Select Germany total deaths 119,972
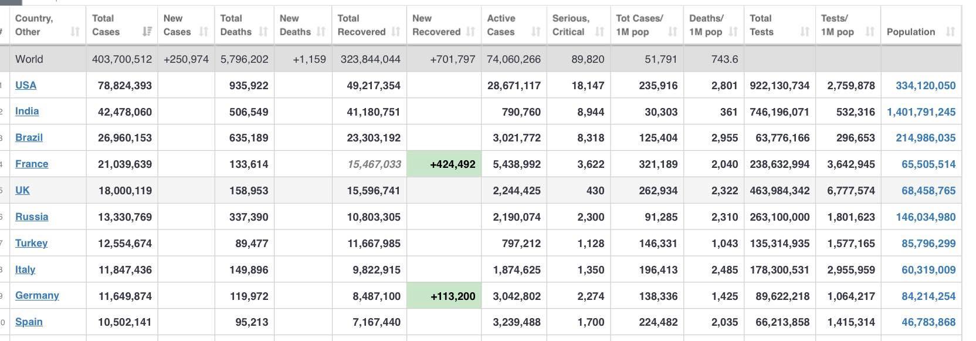976x341 pixels. (x=249, y=296)
